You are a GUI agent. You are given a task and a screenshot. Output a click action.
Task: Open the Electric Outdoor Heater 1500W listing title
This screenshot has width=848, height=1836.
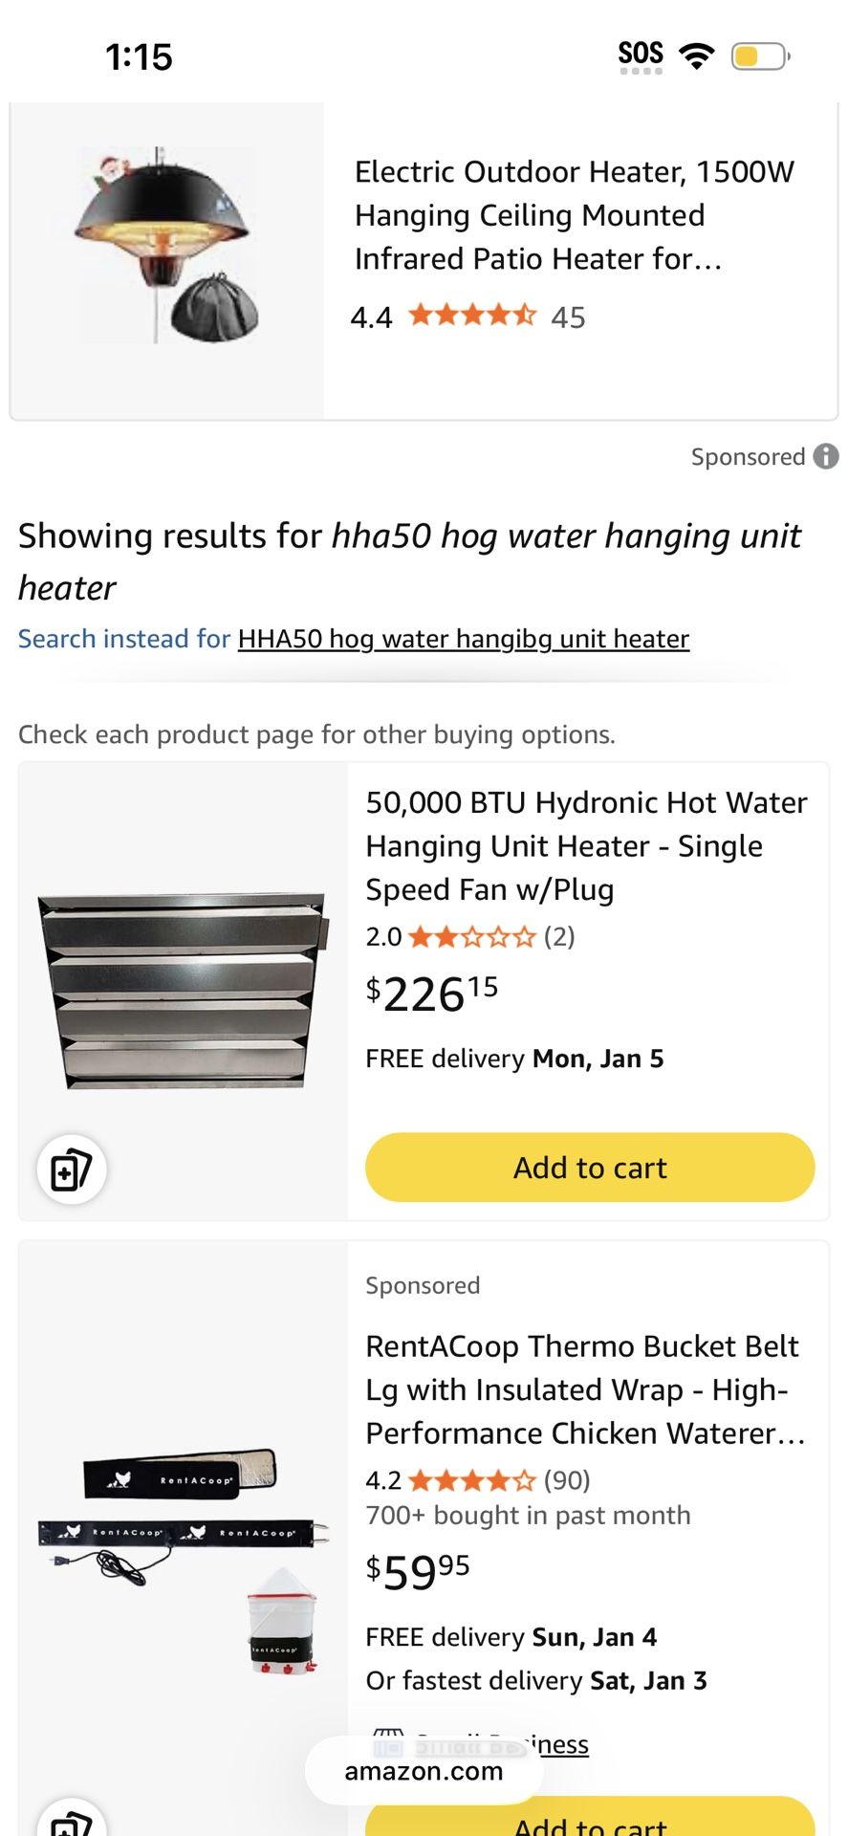pos(574,215)
